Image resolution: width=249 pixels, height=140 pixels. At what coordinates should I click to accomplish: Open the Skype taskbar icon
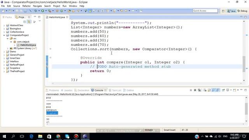click(67, 136)
